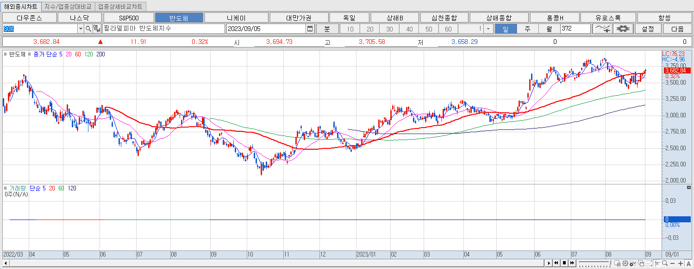Click the add-indicator chart icon at bottom
The width and height of the screenshot is (694, 269).
coord(633,263)
